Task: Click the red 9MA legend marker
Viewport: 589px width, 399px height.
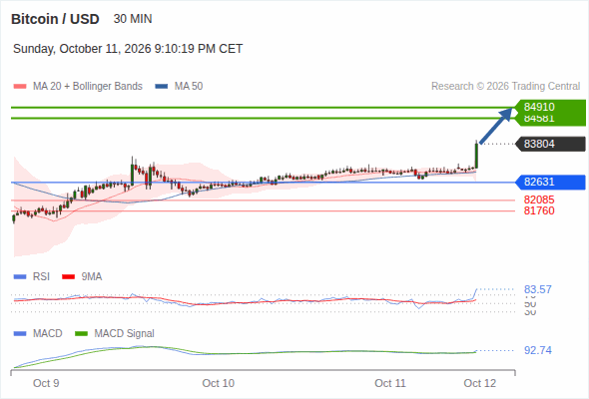Action: tap(68, 277)
